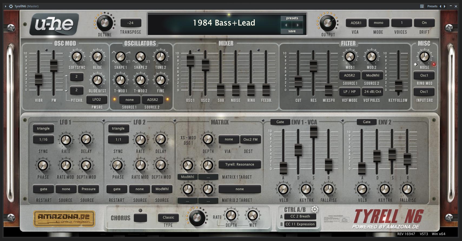Open Matrix 1 target Tyrell: Resonance selector
Image resolution: width=462 pixels, height=241 pixels.
240,164
